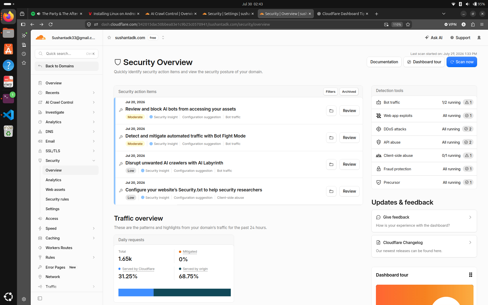Open the Fraud protection detection row
This screenshot has width=488, height=305.
click(x=424, y=169)
